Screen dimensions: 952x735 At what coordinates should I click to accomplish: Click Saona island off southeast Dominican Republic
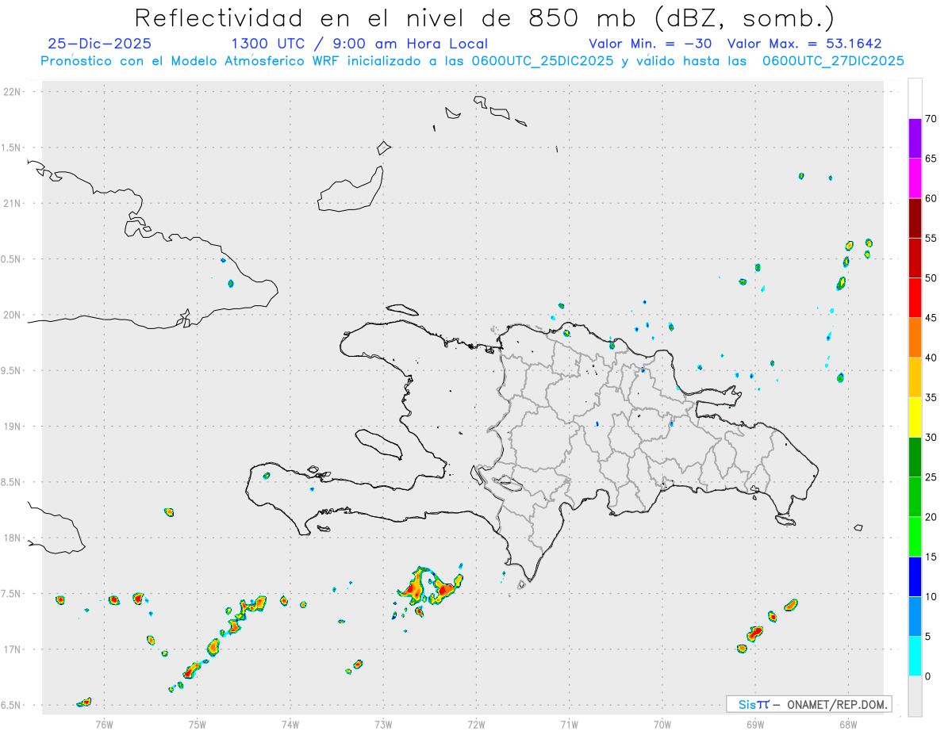click(x=786, y=520)
